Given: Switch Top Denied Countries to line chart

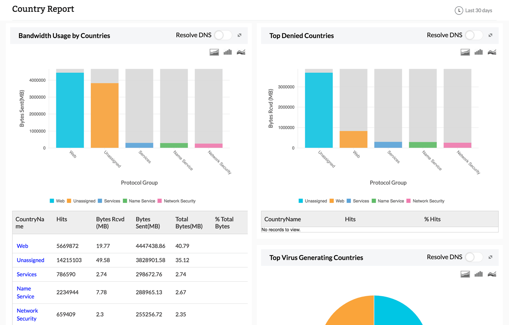Looking at the screenshot, I should pos(492,52).
